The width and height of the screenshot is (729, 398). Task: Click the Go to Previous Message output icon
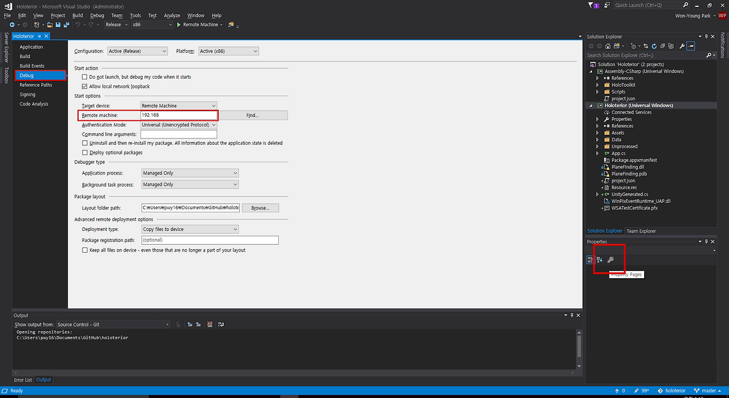190,324
